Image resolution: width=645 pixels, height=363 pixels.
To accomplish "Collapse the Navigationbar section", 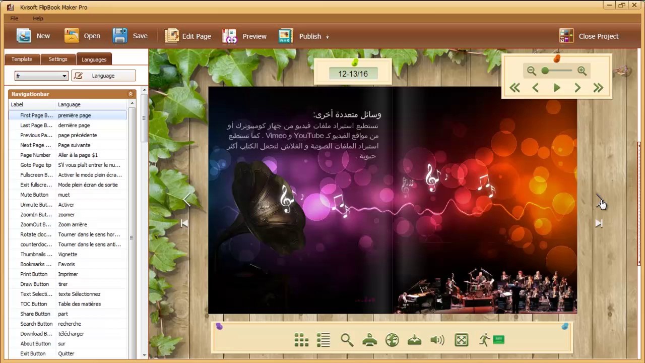I will [131, 94].
